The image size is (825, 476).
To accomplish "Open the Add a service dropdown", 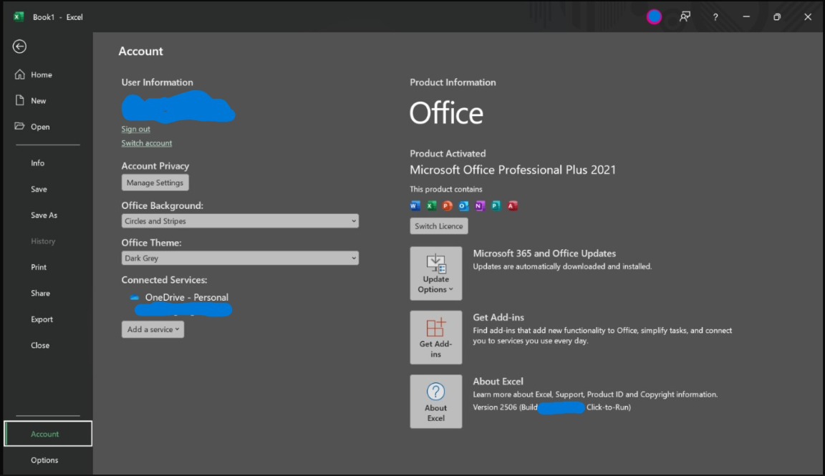I will (x=153, y=329).
